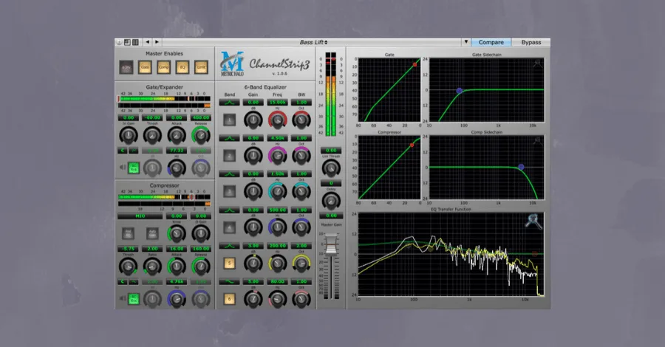The image size is (665, 347).
Task: Click the red point on Gate graph
Action: tap(415, 65)
